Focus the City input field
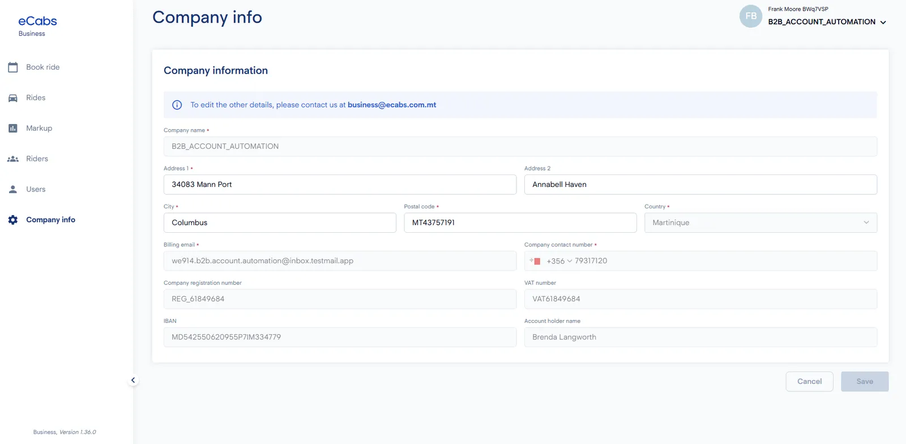The width and height of the screenshot is (906, 444). point(280,223)
